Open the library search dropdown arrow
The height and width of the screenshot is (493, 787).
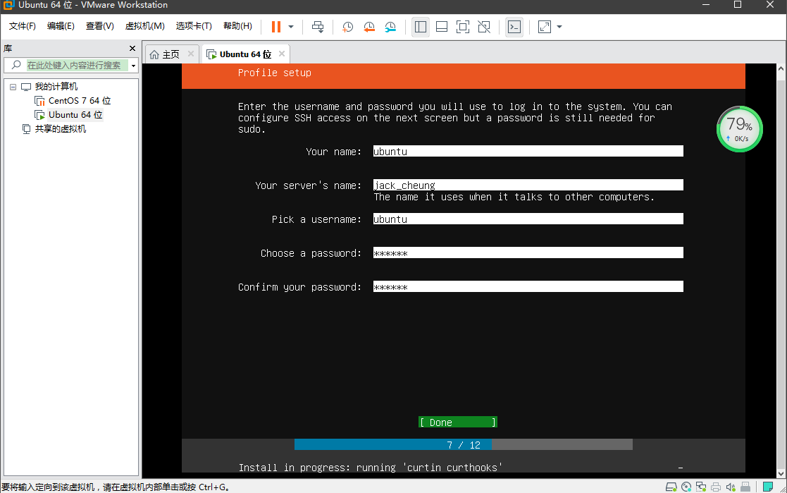(x=133, y=66)
